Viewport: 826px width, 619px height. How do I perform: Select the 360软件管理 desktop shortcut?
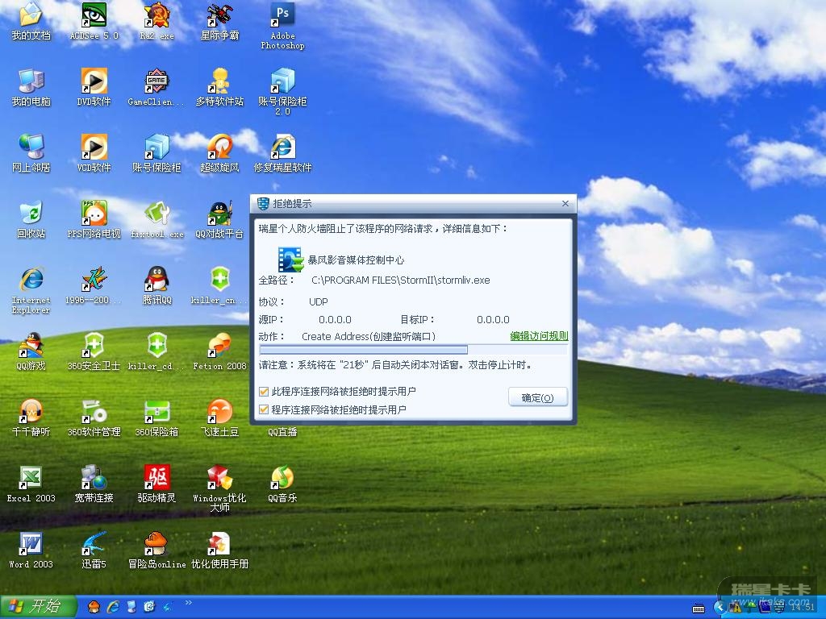[x=94, y=418]
